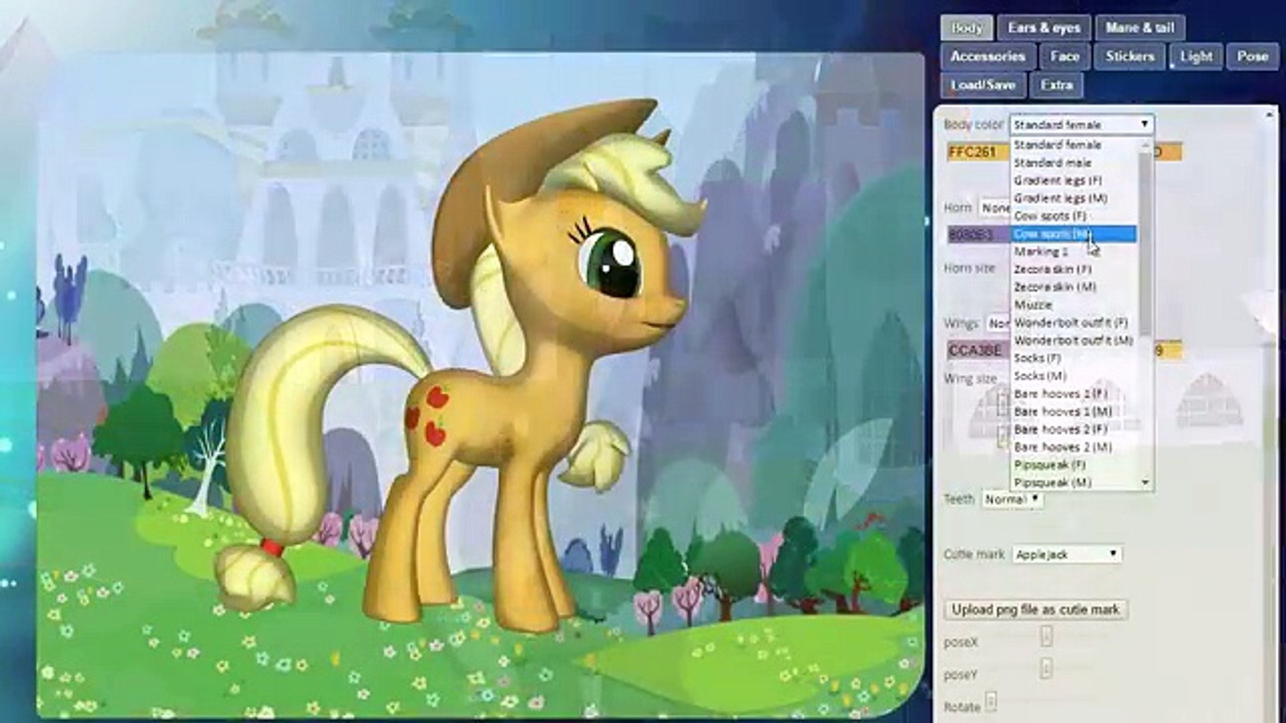Image resolution: width=1286 pixels, height=723 pixels.
Task: Pick Wonderbolt outfit (F) option
Action: click(1070, 323)
